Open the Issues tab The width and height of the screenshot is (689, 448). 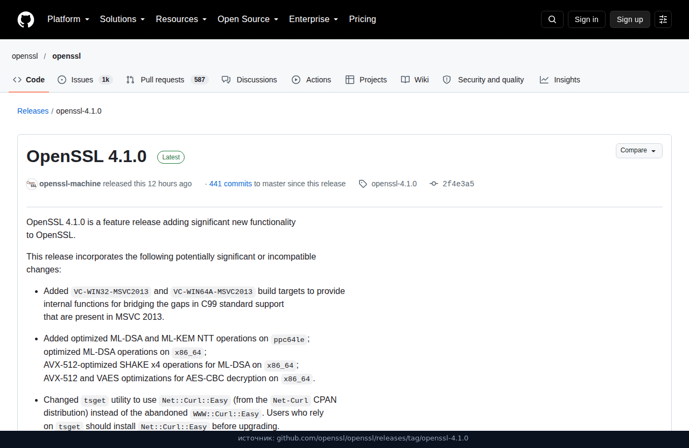click(x=85, y=80)
